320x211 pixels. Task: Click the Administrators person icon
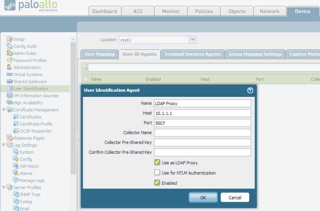[x=9, y=67]
